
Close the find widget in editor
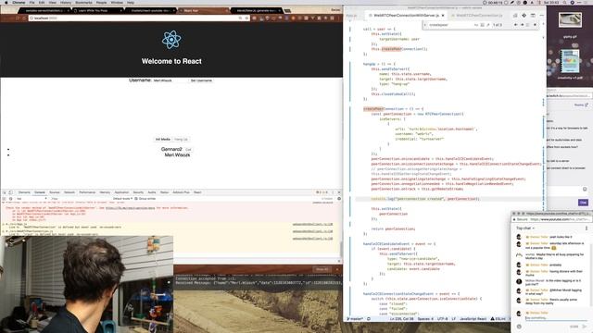535,25
